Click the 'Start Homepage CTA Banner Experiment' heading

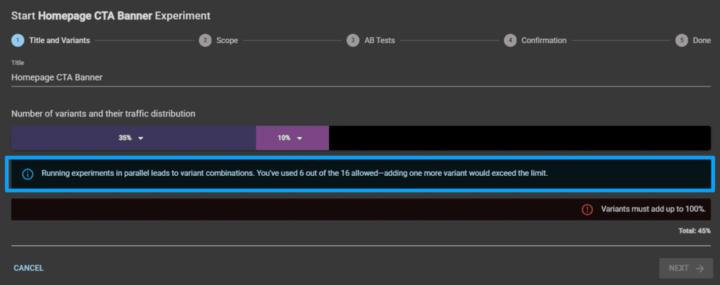pyautogui.click(x=111, y=15)
